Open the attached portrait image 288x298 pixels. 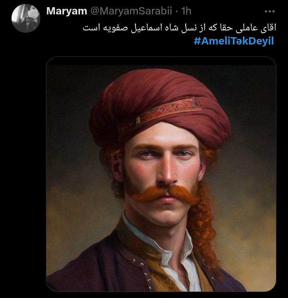(x=161, y=174)
